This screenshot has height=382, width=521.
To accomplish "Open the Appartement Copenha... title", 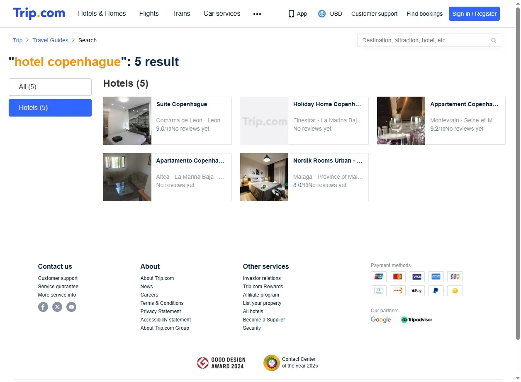I will click(464, 104).
